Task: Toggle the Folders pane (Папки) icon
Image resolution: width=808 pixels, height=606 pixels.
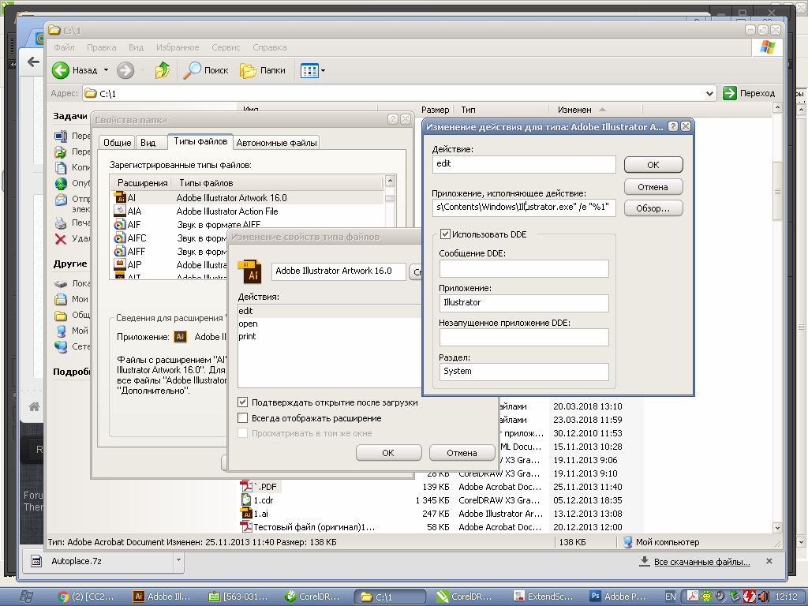Action: pyautogui.click(x=249, y=70)
